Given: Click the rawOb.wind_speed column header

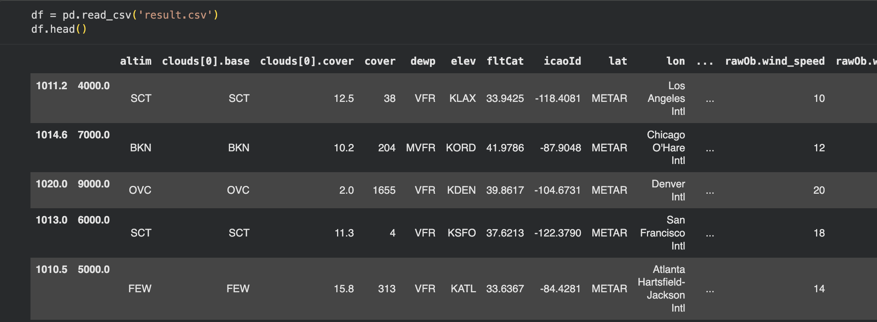Looking at the screenshot, I should [x=775, y=61].
